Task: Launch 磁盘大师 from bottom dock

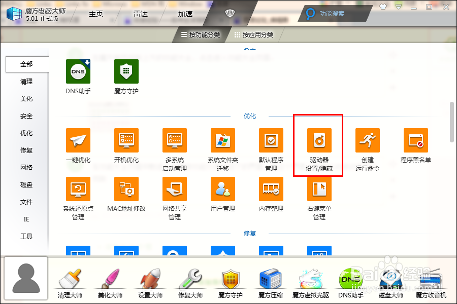Action: point(391,283)
